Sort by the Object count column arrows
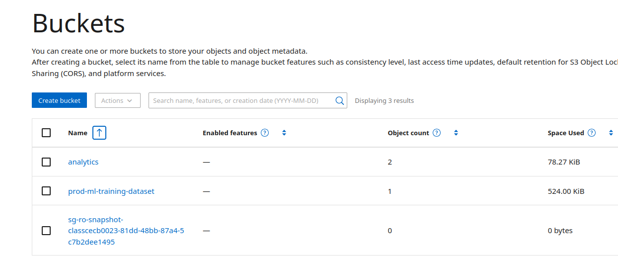Screen dimensions: 618x256 pos(456,133)
